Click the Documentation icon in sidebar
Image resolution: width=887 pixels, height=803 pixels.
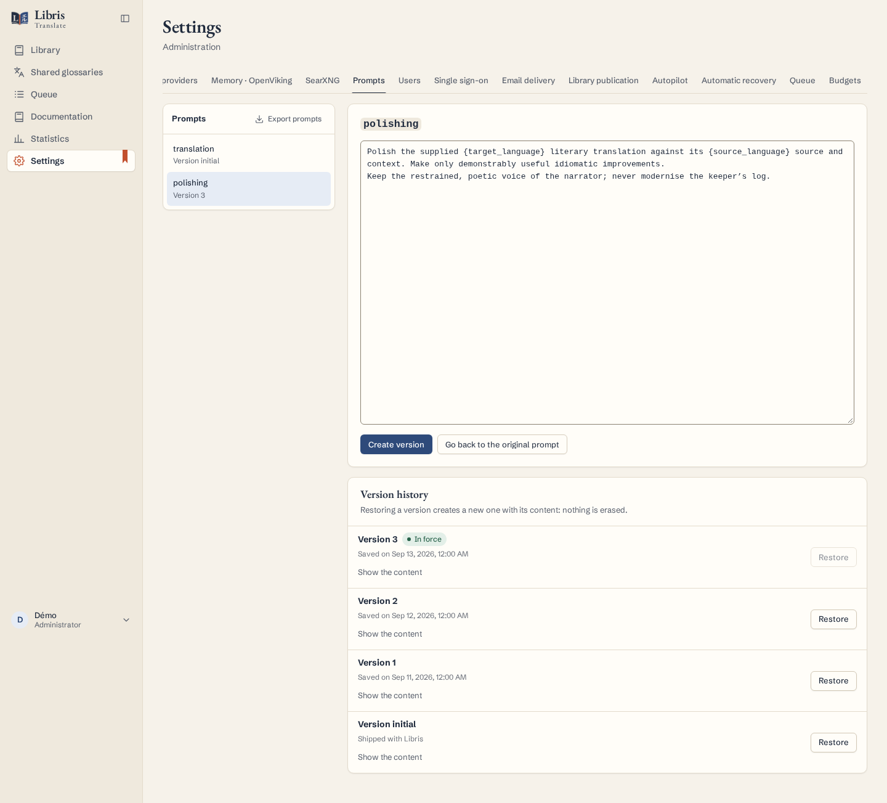tap(19, 116)
